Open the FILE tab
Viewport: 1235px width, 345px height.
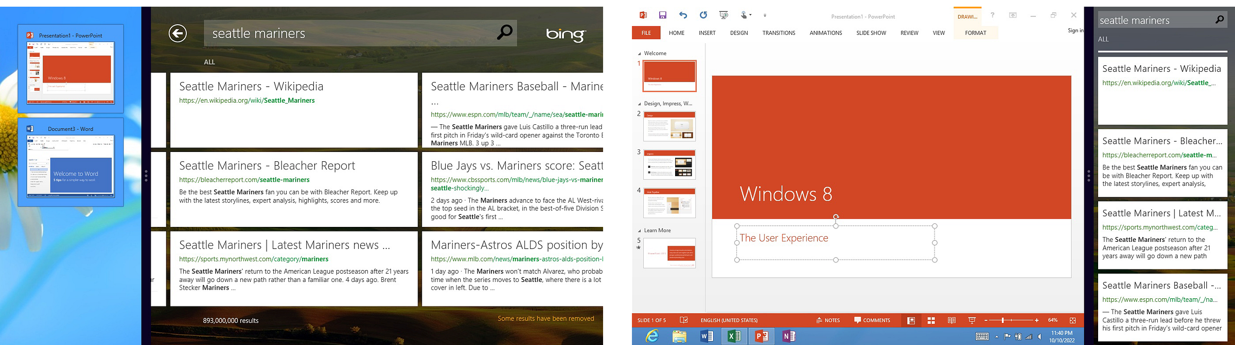pyautogui.click(x=646, y=33)
